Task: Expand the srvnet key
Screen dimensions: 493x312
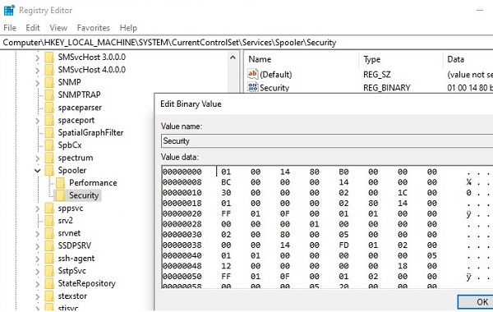Action: tap(38, 234)
